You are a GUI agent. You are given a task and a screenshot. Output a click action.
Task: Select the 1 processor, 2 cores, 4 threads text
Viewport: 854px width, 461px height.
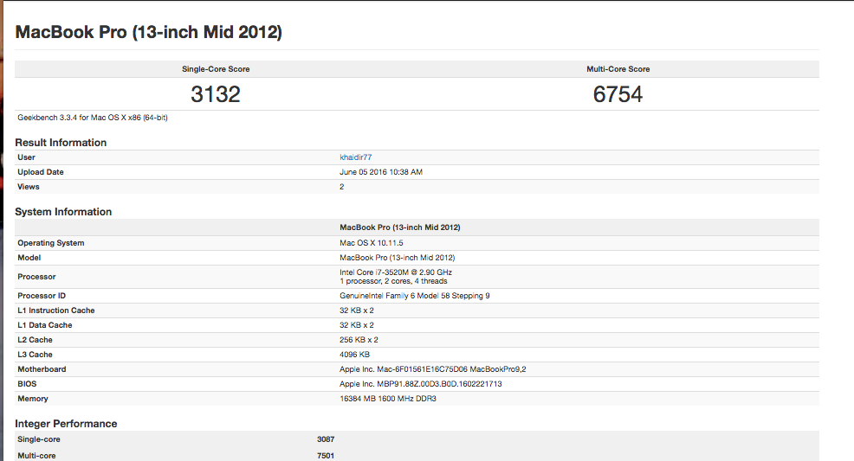[x=393, y=281]
